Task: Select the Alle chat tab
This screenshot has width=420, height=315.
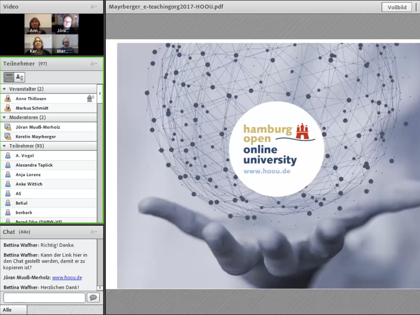Action: point(14,310)
